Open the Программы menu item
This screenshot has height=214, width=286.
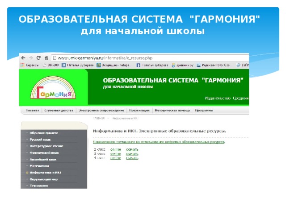pyautogui.click(x=204, y=110)
